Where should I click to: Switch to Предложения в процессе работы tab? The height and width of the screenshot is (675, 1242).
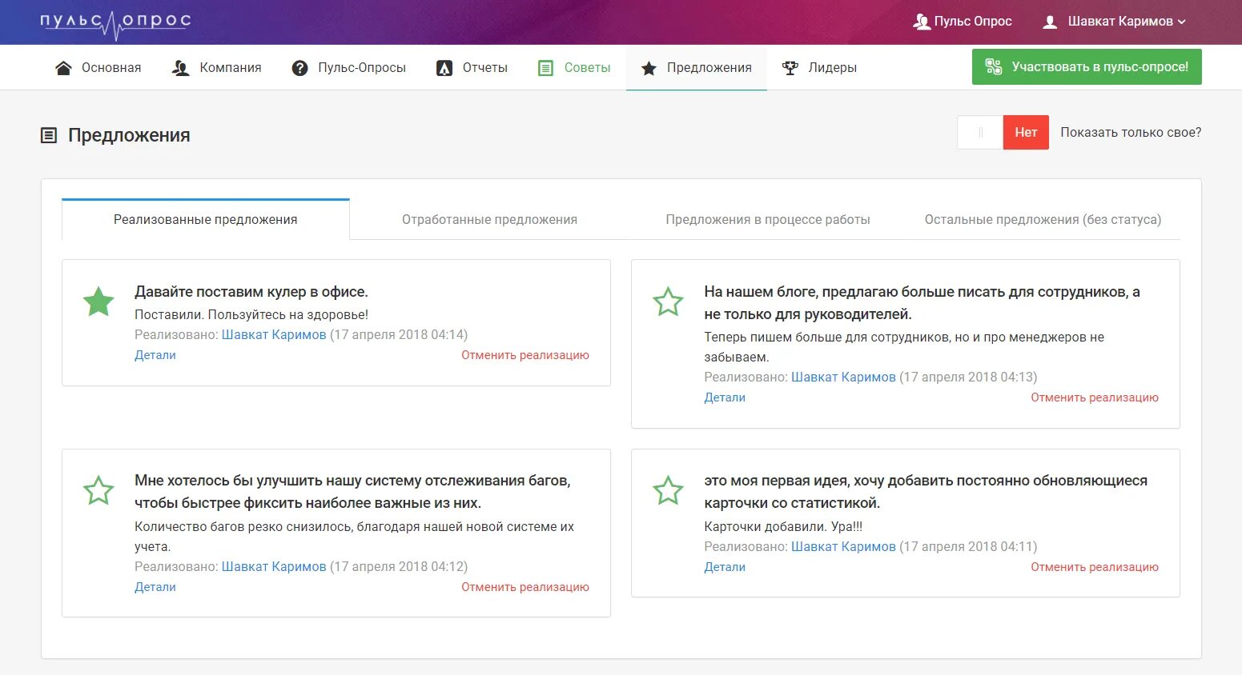(x=768, y=219)
